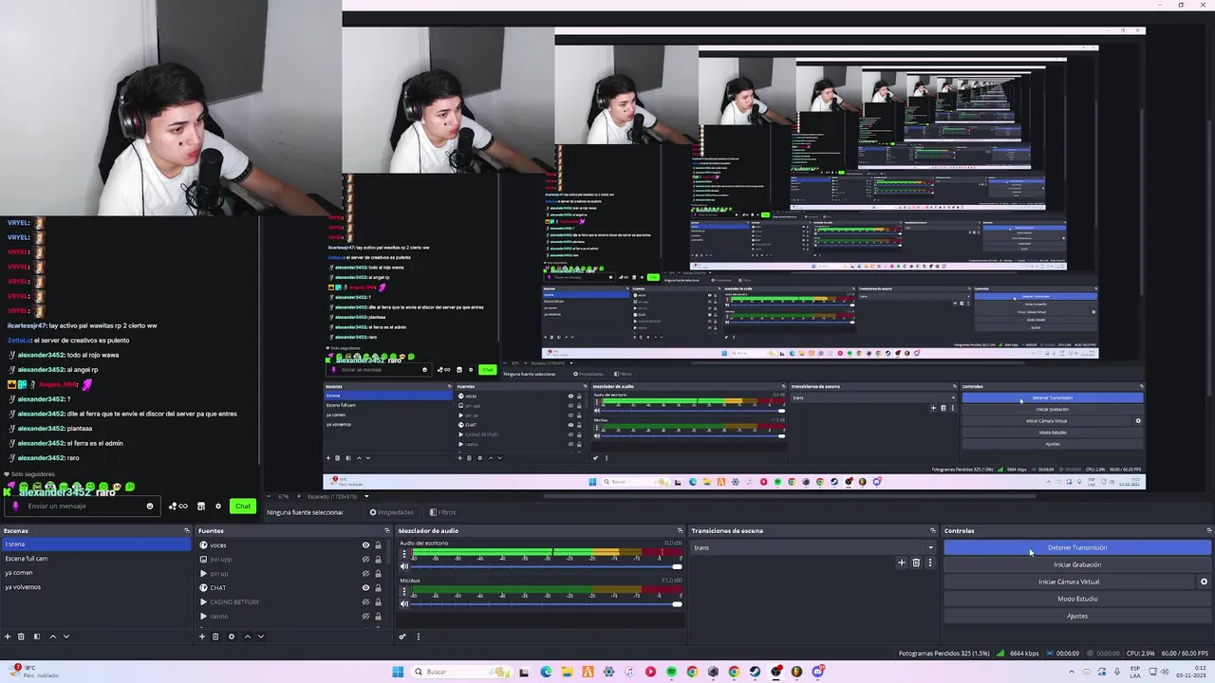Viewport: 1215px width, 683px height.
Task: Undock the Mezclador de audio panel
Action: coord(680,530)
